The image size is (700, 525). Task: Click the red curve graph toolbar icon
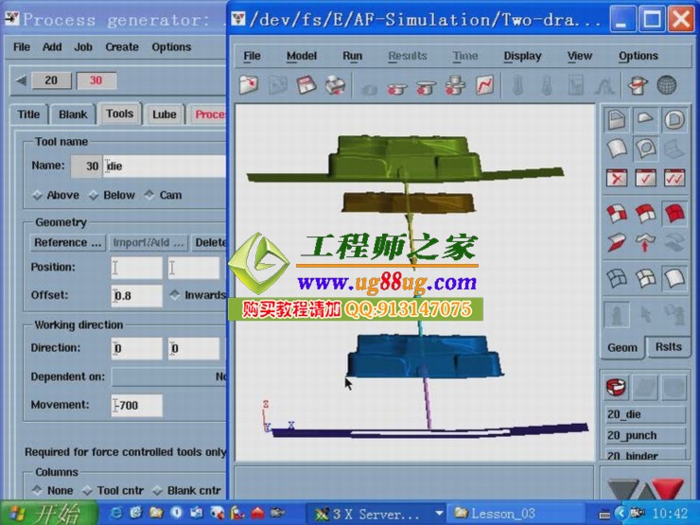[x=484, y=86]
